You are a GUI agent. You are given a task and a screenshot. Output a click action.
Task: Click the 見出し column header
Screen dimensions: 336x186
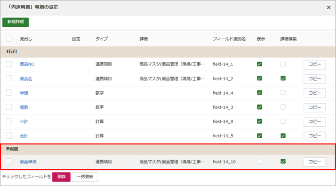(26, 39)
